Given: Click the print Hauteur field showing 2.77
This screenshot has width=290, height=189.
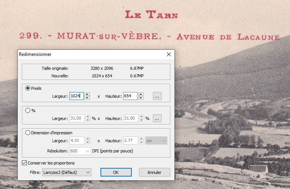Looking at the screenshot, I should [x=130, y=140].
